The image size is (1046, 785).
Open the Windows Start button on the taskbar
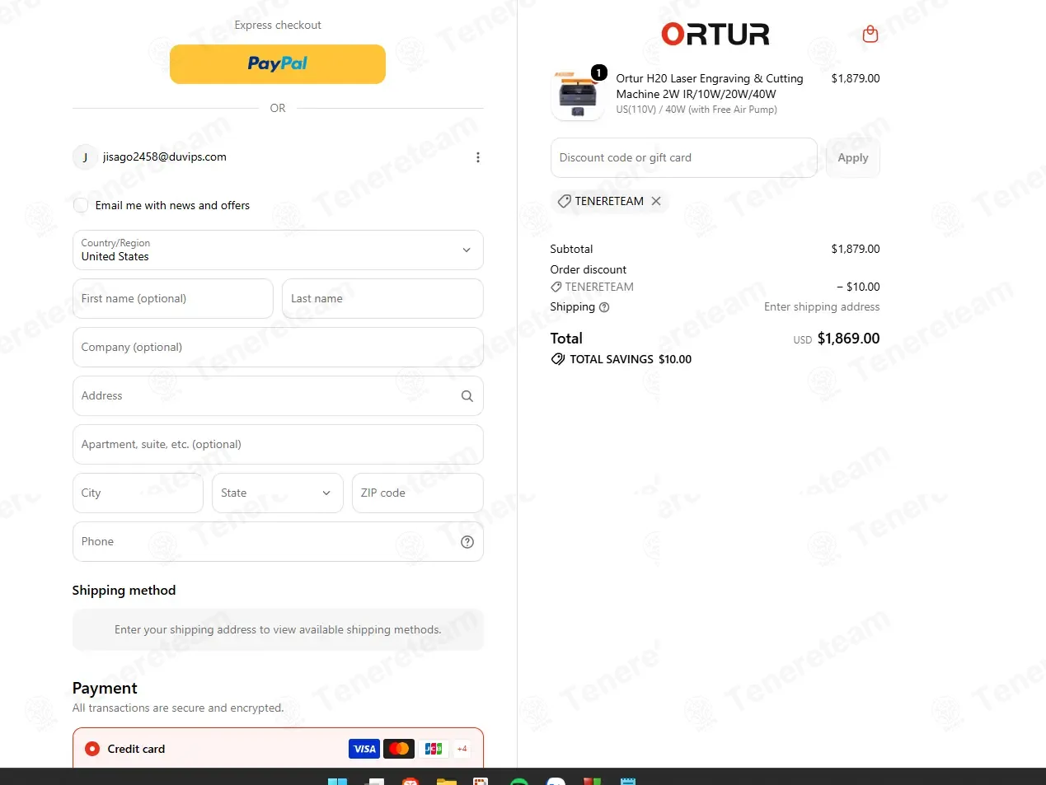coord(338,781)
